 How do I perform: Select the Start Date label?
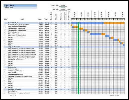coord(55,10)
